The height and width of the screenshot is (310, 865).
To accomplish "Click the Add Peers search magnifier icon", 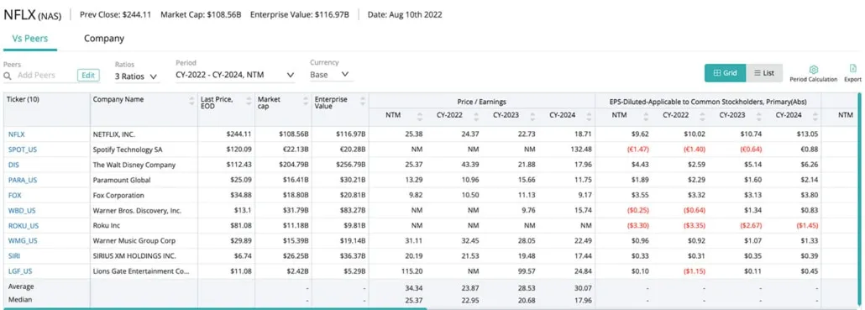I will (8, 76).
